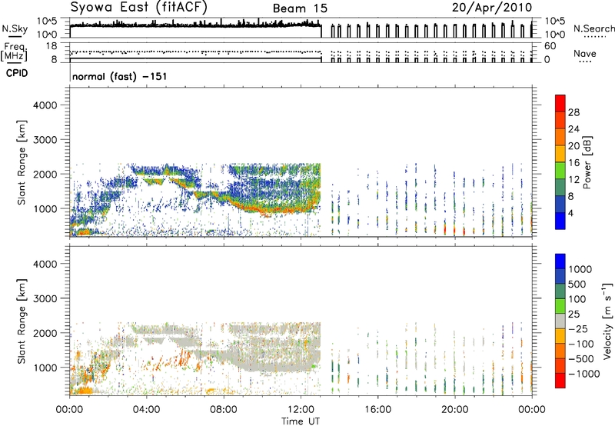Click the 'CPID' row label
This screenshot has height=426, width=615.
tap(17, 73)
